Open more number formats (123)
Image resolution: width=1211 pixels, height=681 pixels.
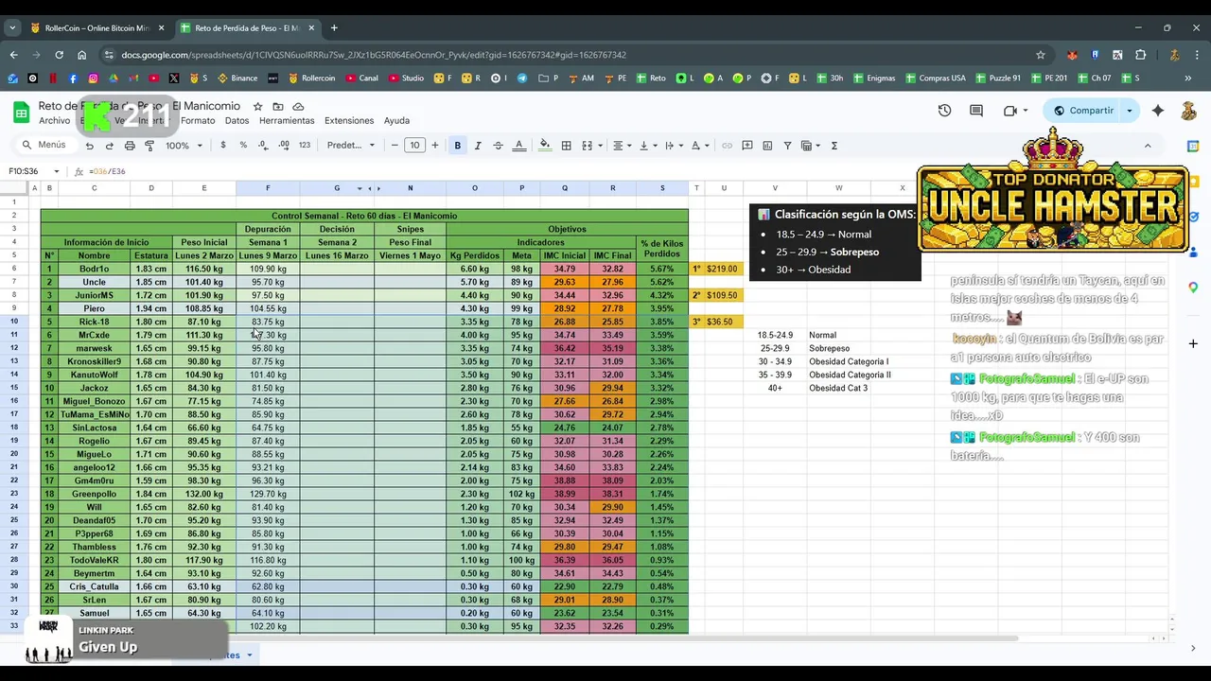(x=305, y=146)
